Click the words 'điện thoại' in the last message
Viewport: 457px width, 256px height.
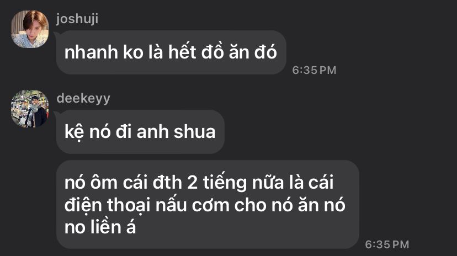pos(107,205)
